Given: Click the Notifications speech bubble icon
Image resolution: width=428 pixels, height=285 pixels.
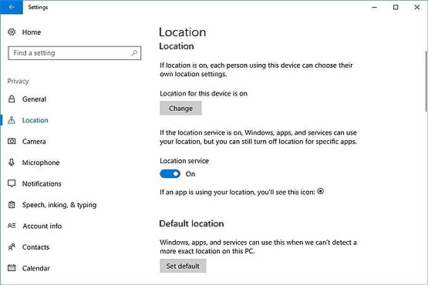Looking at the screenshot, I should pos(12,183).
